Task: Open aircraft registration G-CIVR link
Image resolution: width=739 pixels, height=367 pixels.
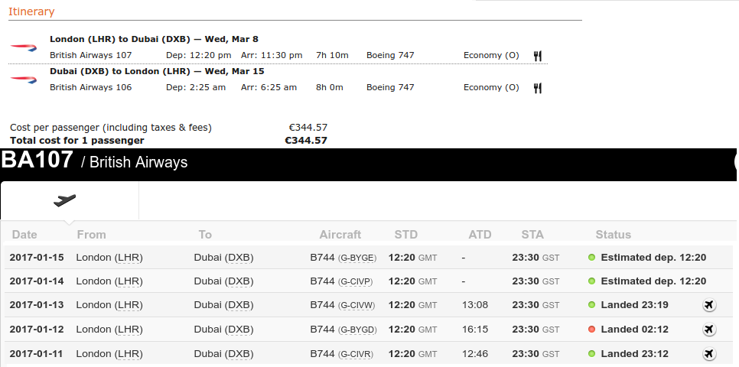Action: pyautogui.click(x=356, y=354)
